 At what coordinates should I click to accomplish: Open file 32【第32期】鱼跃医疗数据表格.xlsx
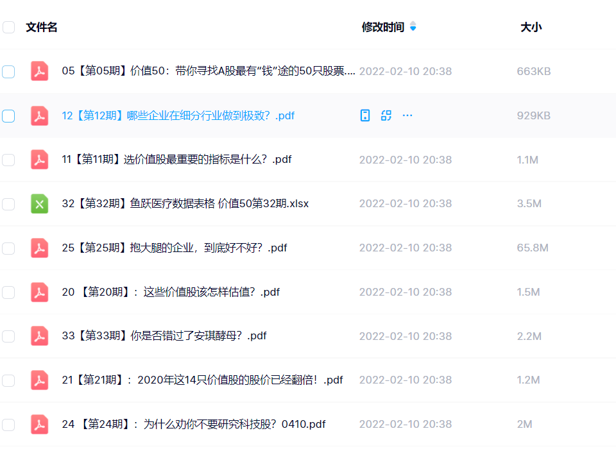pyautogui.click(x=185, y=204)
